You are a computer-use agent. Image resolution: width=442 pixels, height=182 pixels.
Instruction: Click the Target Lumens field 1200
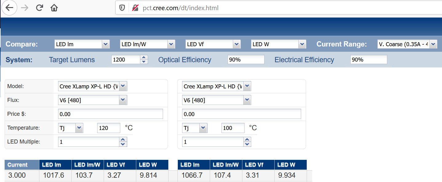[x=126, y=60]
